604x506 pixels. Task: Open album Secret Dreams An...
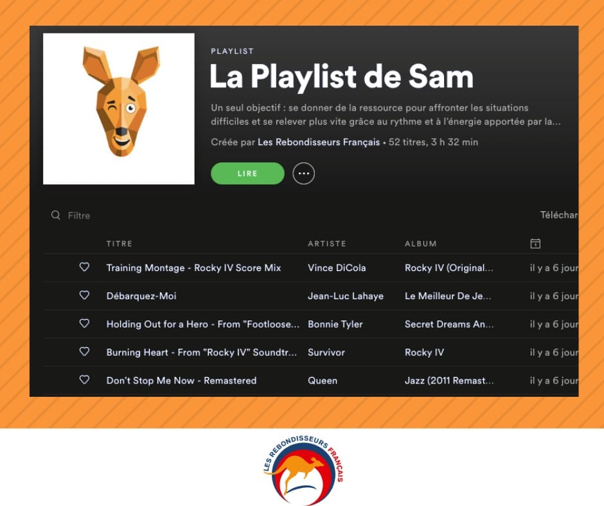coord(449,324)
